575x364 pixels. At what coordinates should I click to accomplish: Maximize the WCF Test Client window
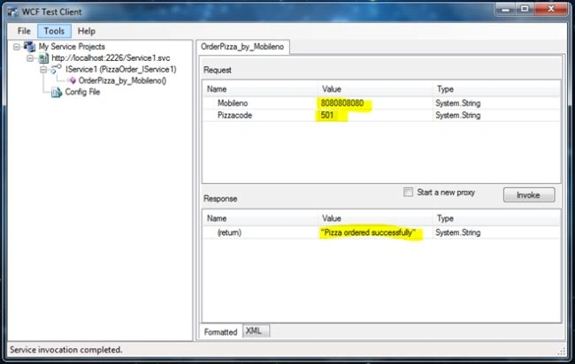point(525,9)
